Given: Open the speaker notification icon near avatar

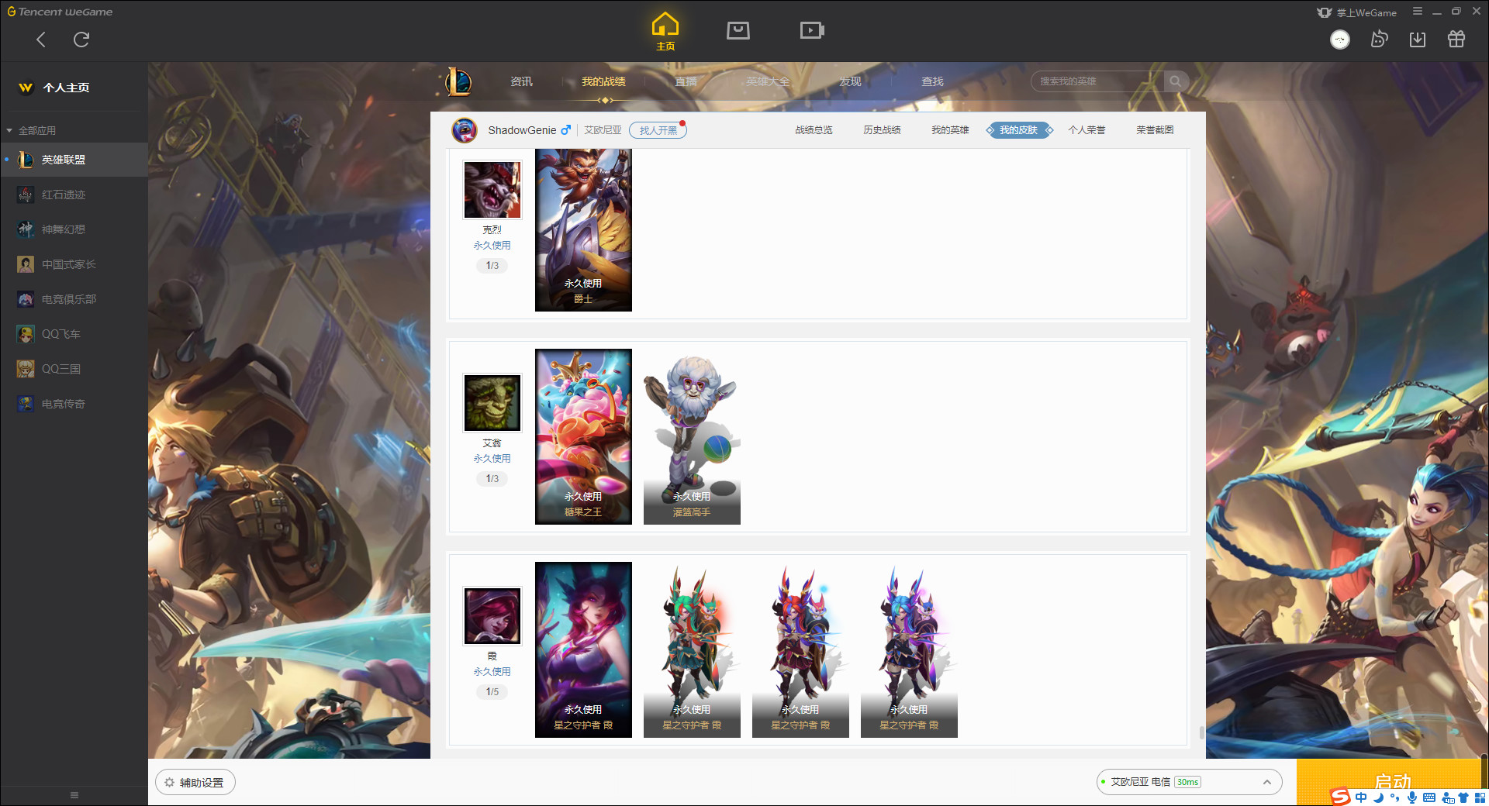Looking at the screenshot, I should click(1379, 40).
